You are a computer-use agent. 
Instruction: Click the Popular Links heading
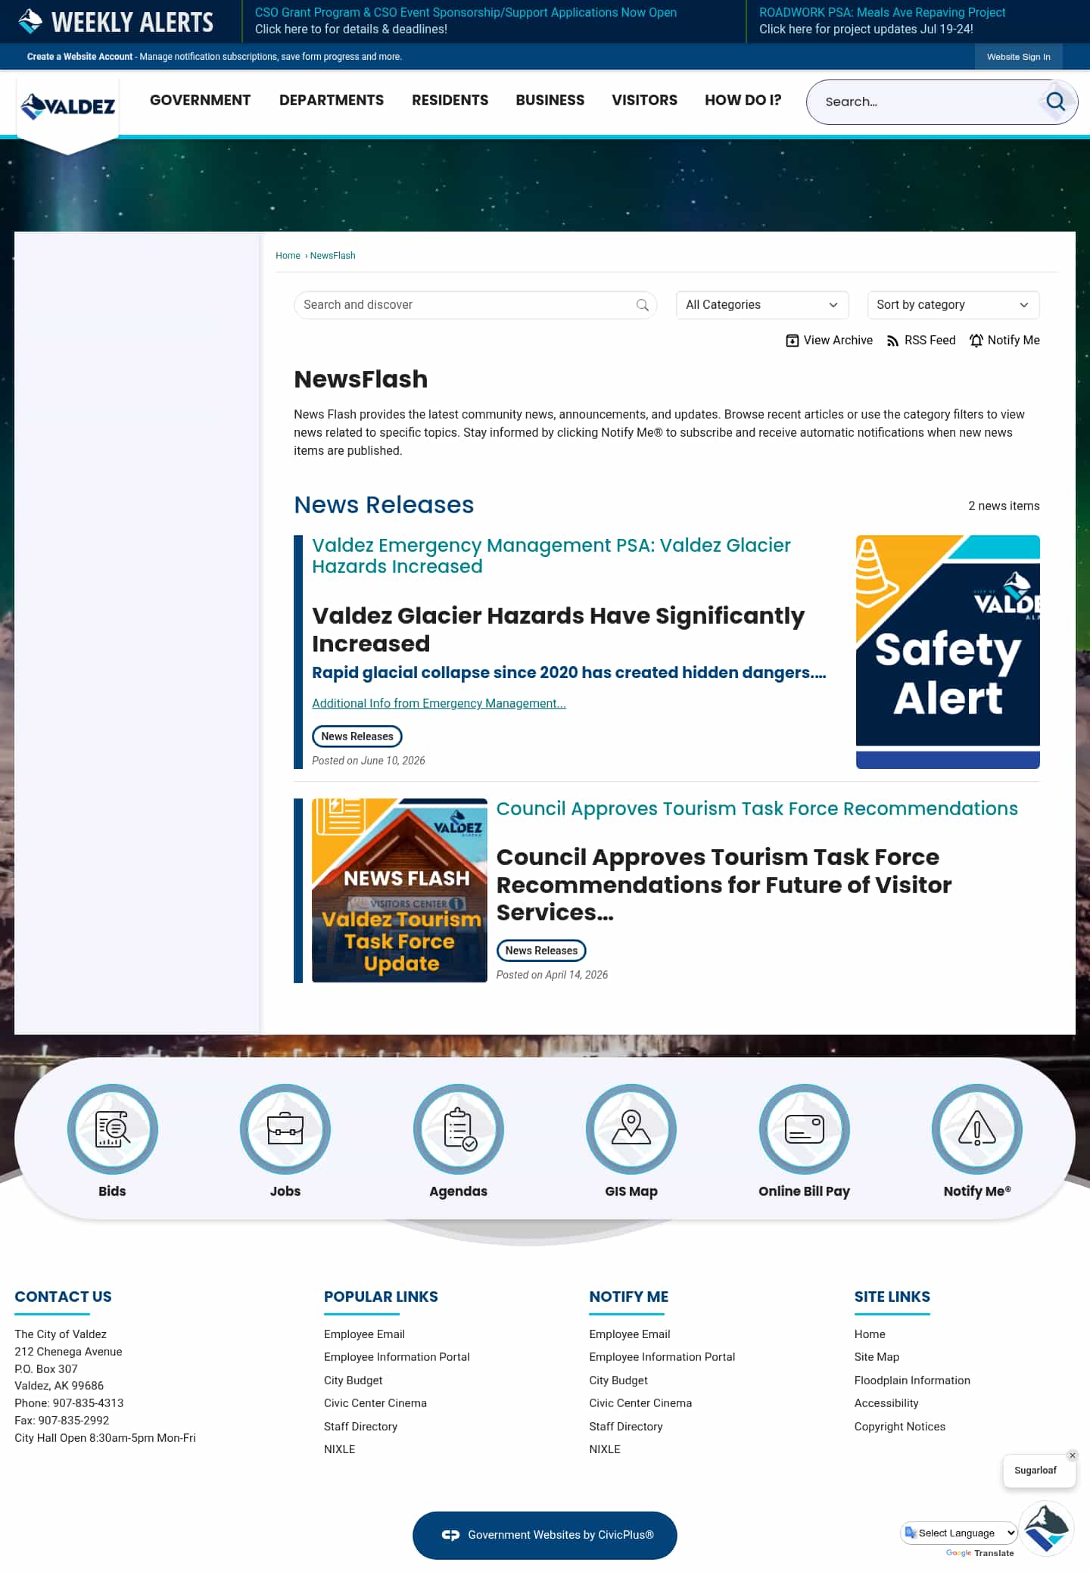point(381,1297)
